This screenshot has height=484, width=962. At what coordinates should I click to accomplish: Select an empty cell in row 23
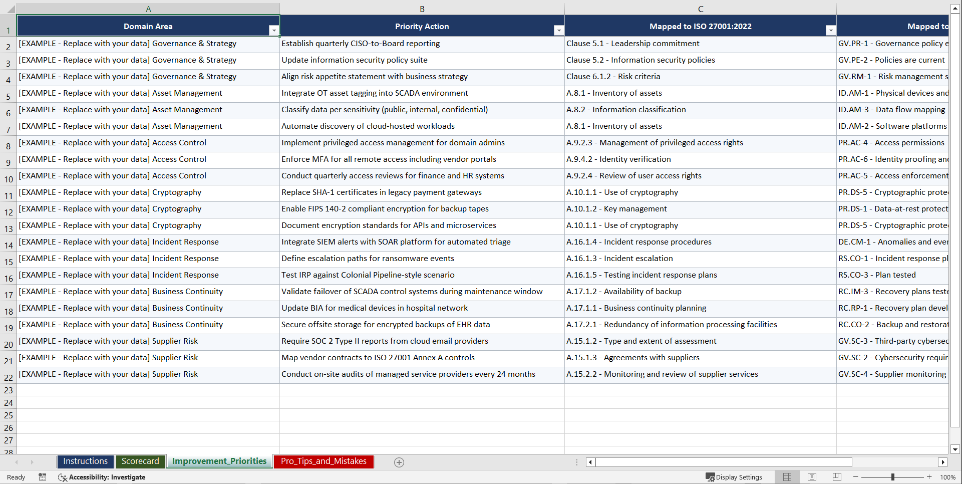[x=148, y=390]
